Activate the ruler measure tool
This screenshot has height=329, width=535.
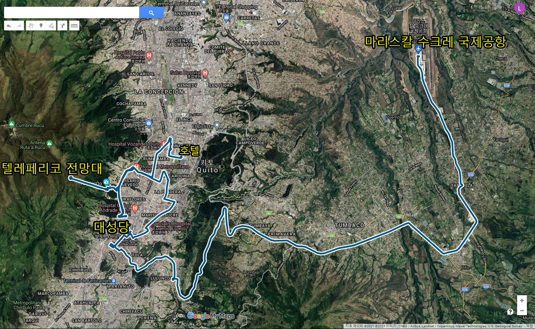(74, 26)
